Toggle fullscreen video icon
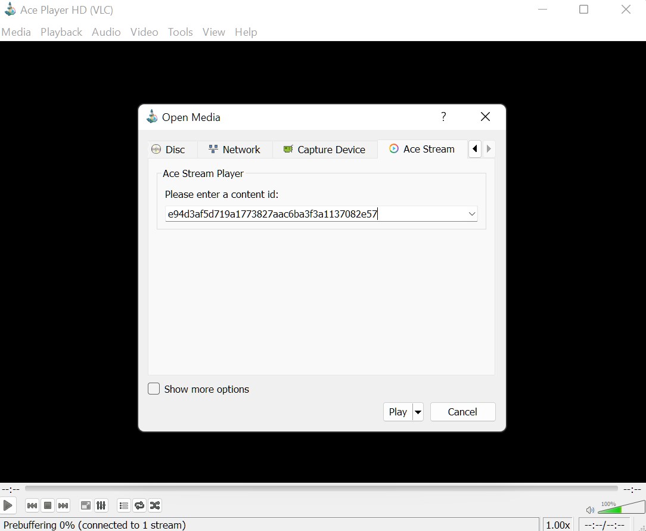Viewport: 646px width, 531px height. (x=86, y=505)
